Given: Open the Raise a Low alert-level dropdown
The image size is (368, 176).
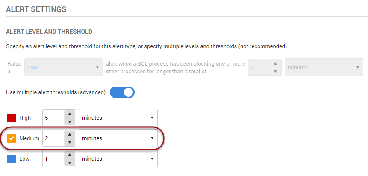Looking at the screenshot, I should click(63, 67).
